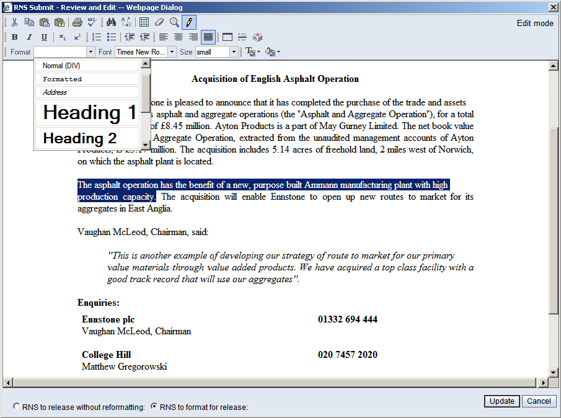The height and width of the screenshot is (418, 561).
Task: Click phone number 01332 694 444
Action: tap(347, 319)
